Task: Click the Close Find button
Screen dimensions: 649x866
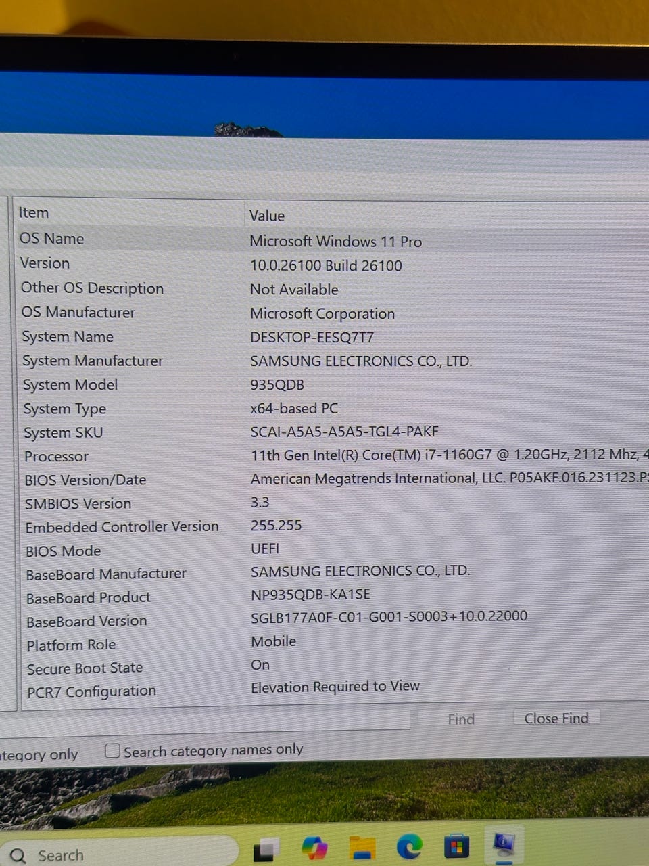Action: (556, 718)
